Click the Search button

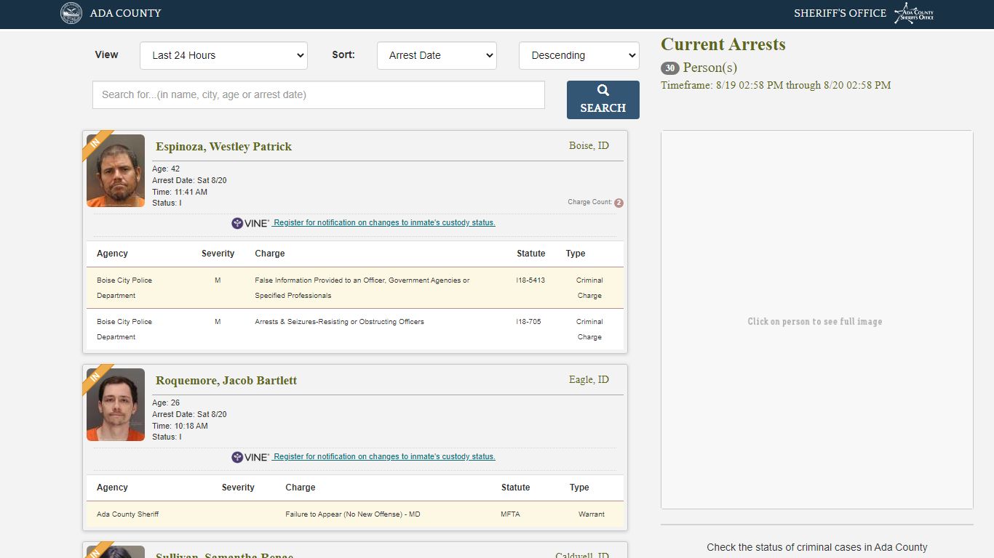[603, 100]
